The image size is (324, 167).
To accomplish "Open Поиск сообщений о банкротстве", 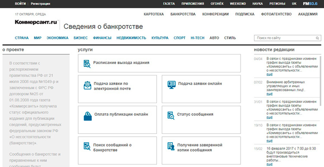I will 118,150.
